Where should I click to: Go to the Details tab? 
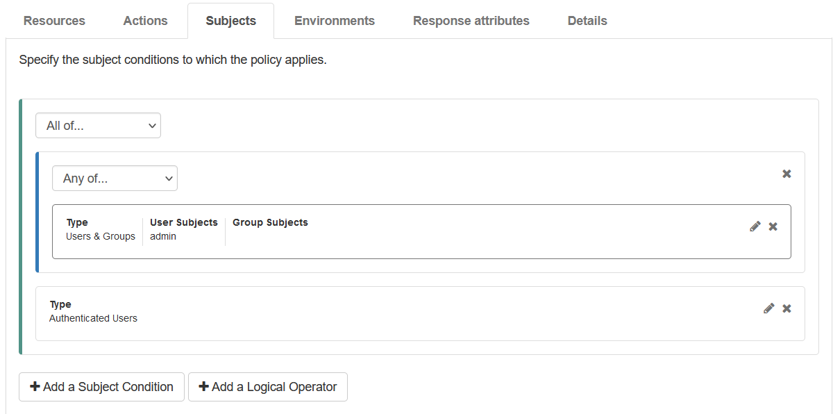587,20
